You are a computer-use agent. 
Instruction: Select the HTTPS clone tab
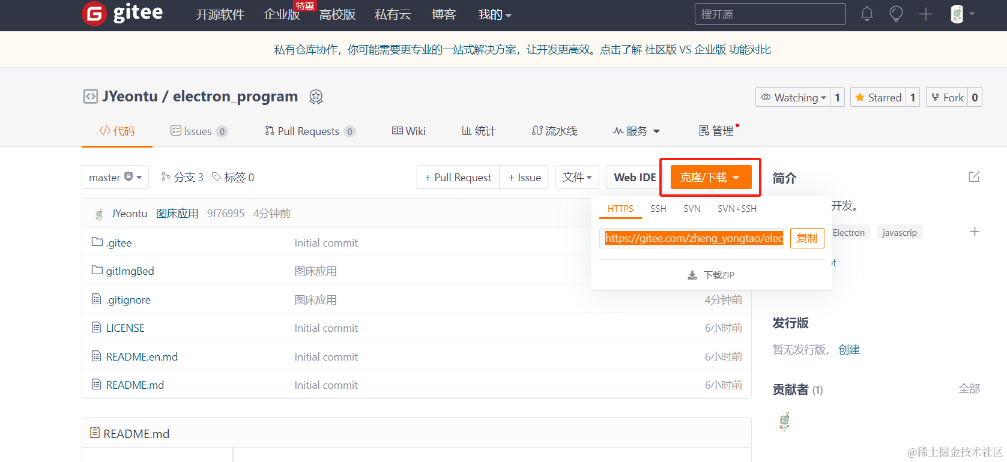(x=620, y=208)
